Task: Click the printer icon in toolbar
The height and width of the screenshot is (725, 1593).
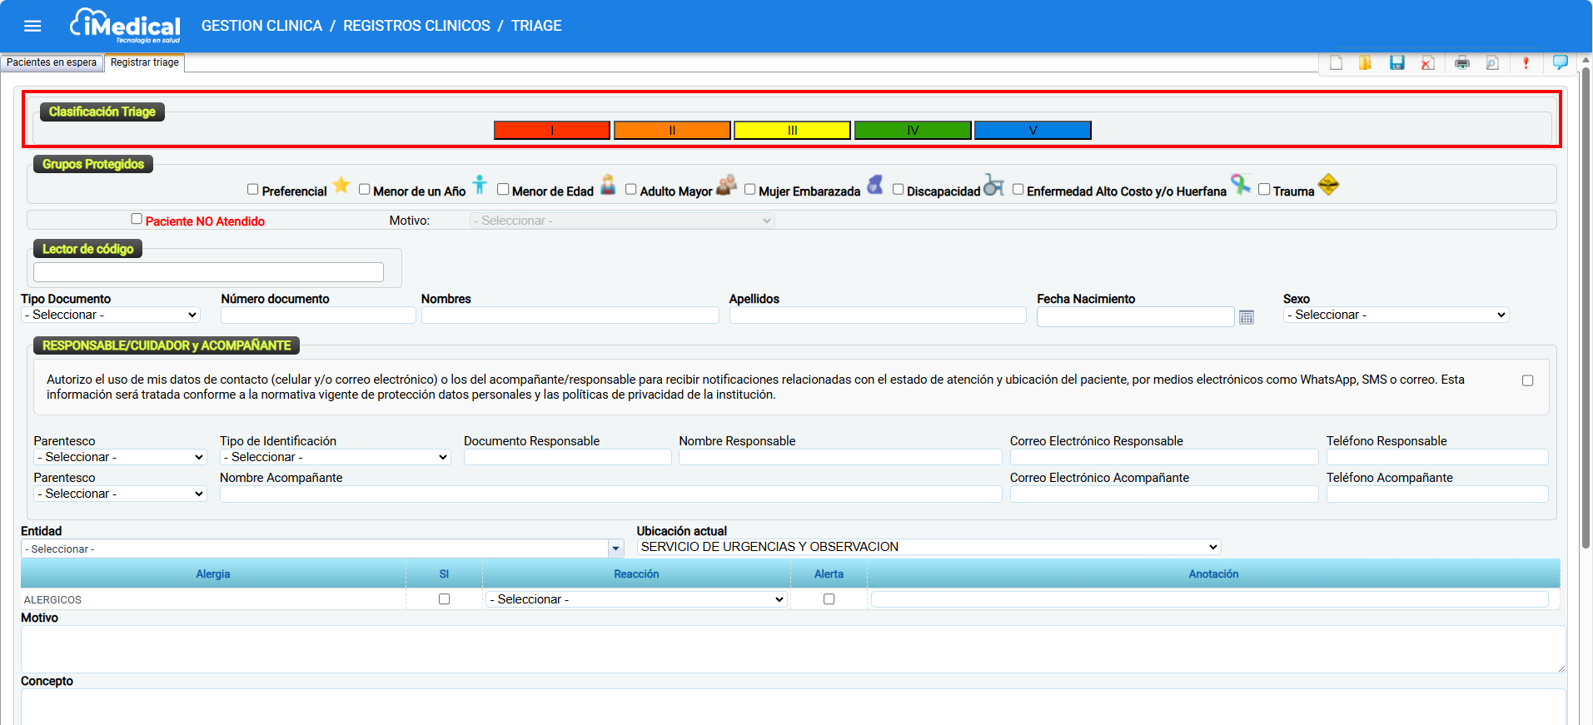Action: coord(1461,63)
